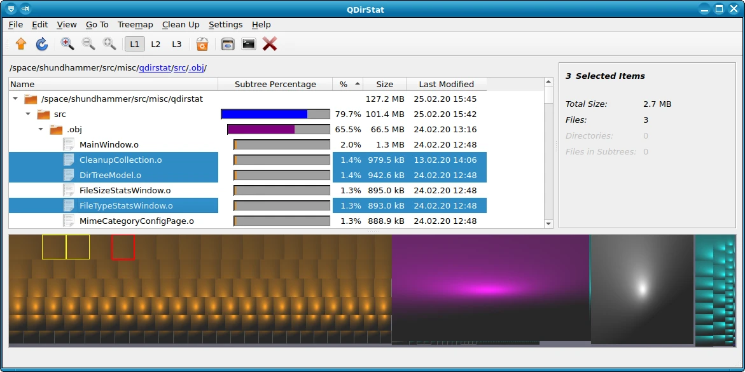This screenshot has height=372, width=745.
Task: Switch treemap detail to L3
Action: pyautogui.click(x=176, y=44)
